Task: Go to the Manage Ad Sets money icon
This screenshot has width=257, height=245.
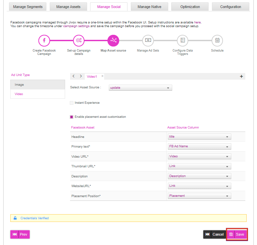Action: click(148, 40)
